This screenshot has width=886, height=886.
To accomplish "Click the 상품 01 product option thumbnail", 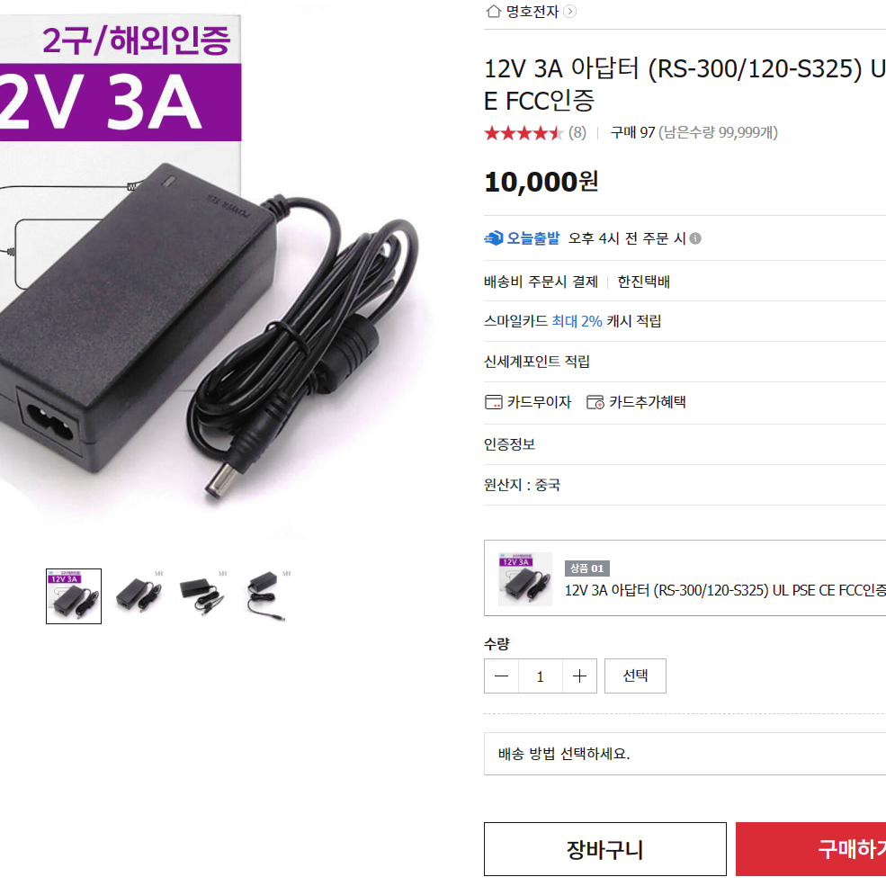I will (525, 579).
